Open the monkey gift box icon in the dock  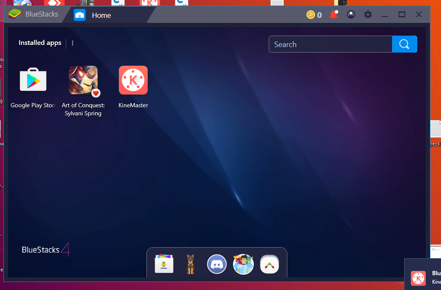coord(243,264)
